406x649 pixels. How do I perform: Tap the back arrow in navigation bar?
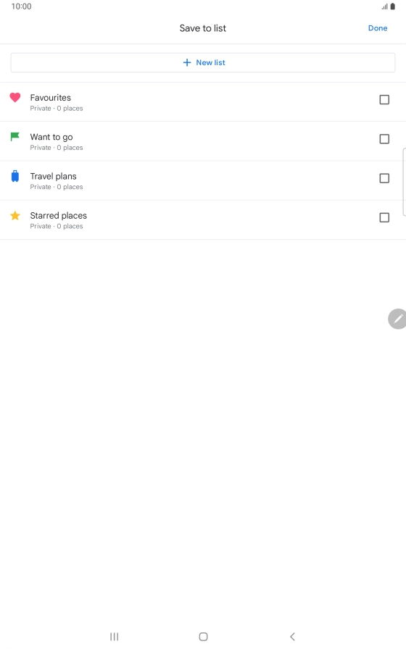[292, 637]
